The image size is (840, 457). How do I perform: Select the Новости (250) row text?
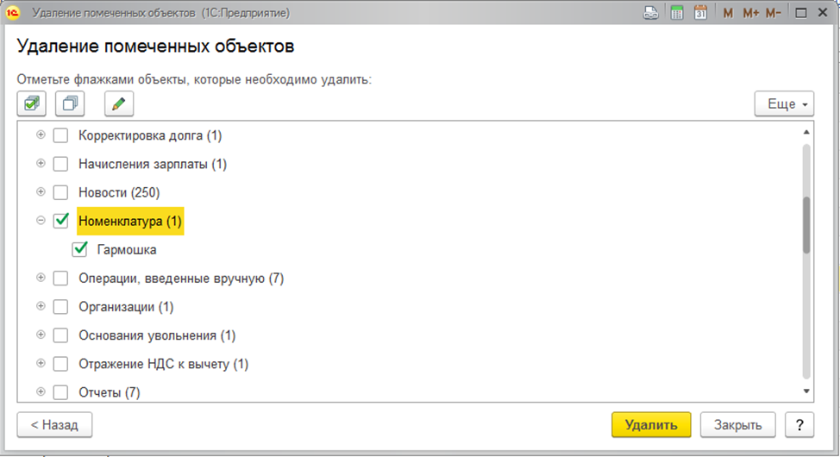(119, 192)
